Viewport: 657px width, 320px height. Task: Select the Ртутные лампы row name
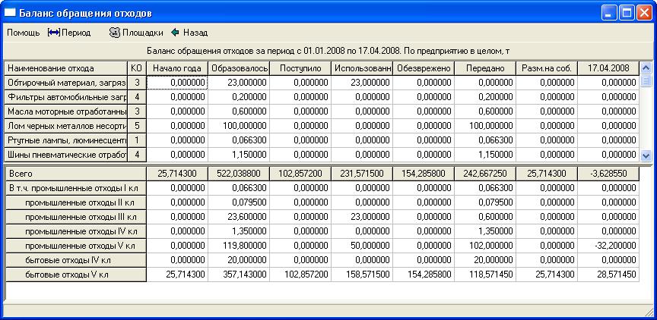pos(65,140)
